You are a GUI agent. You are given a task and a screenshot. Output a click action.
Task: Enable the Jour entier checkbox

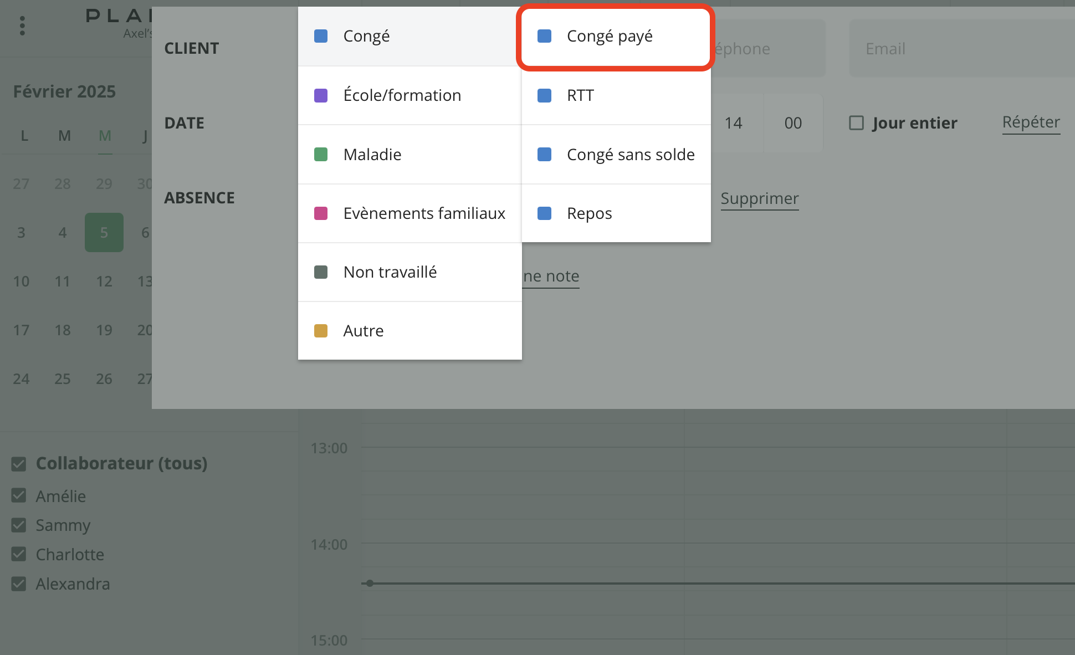[857, 122]
